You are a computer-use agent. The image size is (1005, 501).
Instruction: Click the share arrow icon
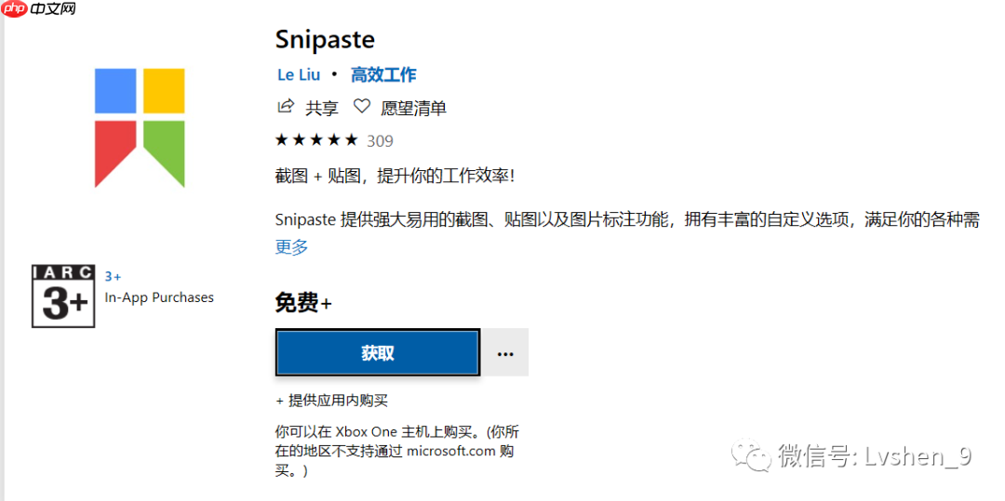(x=286, y=107)
